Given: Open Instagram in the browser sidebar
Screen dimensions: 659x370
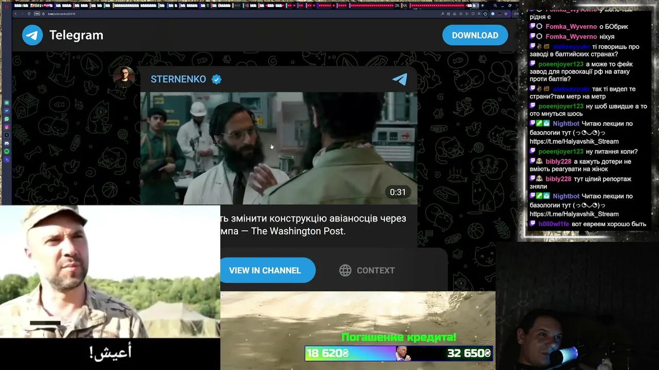Looking at the screenshot, I should [7, 127].
